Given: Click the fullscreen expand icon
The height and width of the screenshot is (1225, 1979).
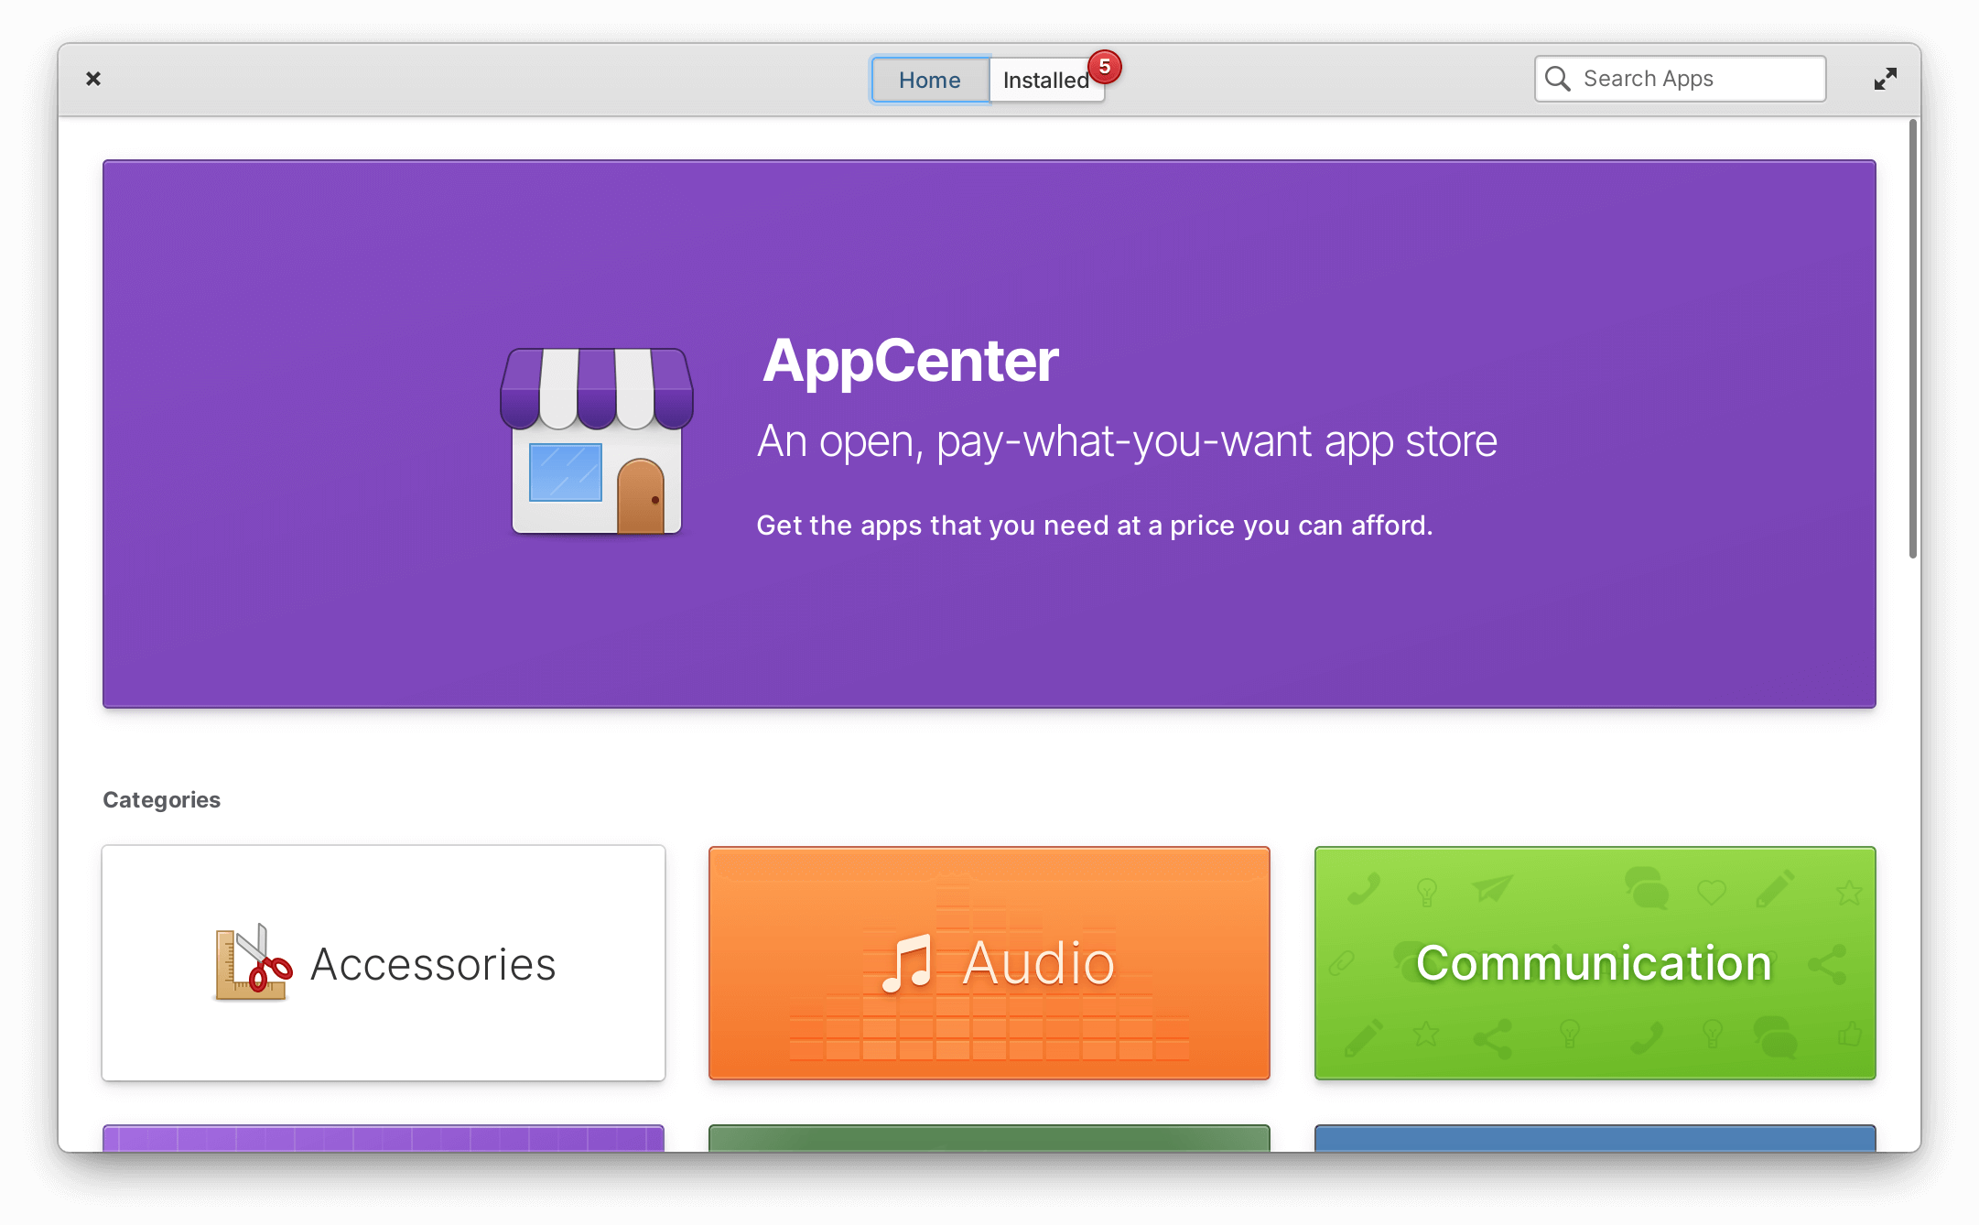Looking at the screenshot, I should pos(1885,79).
